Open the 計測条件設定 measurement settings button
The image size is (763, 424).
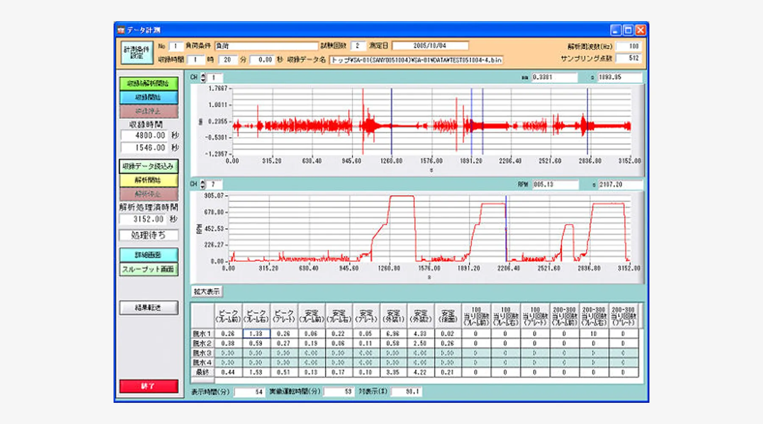[x=136, y=53]
